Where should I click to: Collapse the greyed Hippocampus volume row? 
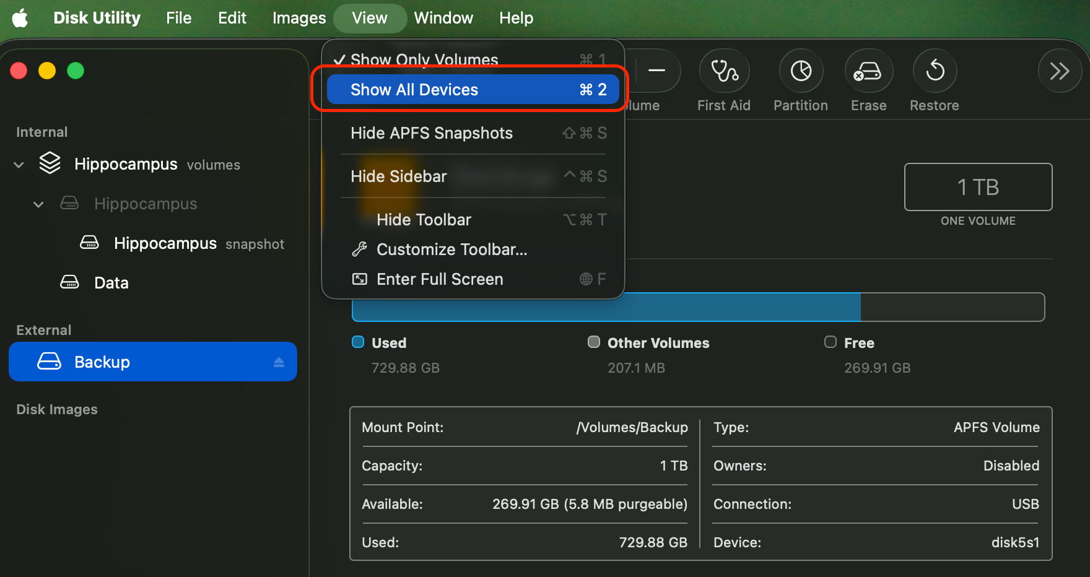click(x=38, y=204)
